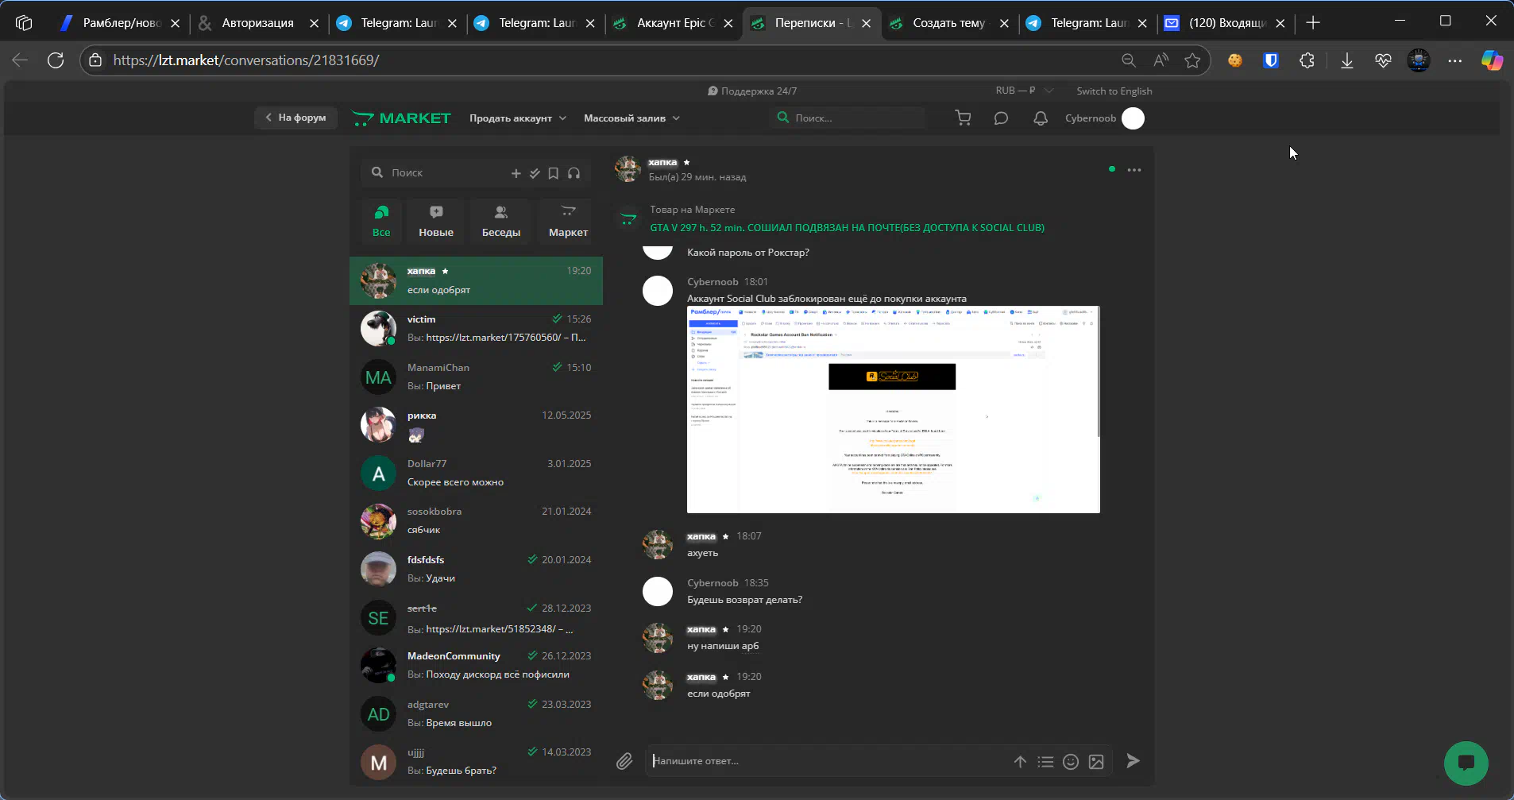Close the Переписки browser tab
This screenshot has height=800, width=1514.
click(866, 24)
